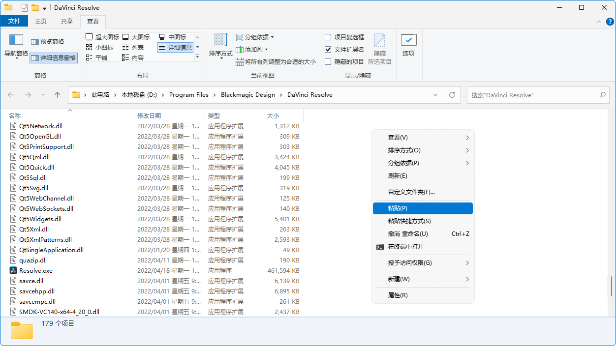Select Large icons (大图标) layout

click(136, 37)
